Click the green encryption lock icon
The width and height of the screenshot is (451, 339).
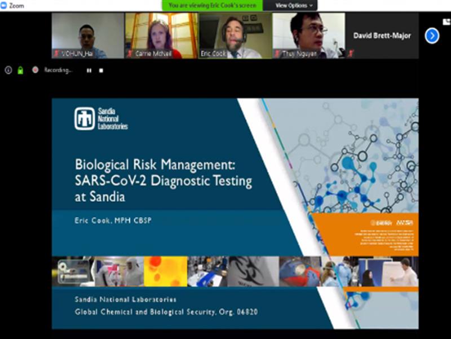(x=20, y=71)
